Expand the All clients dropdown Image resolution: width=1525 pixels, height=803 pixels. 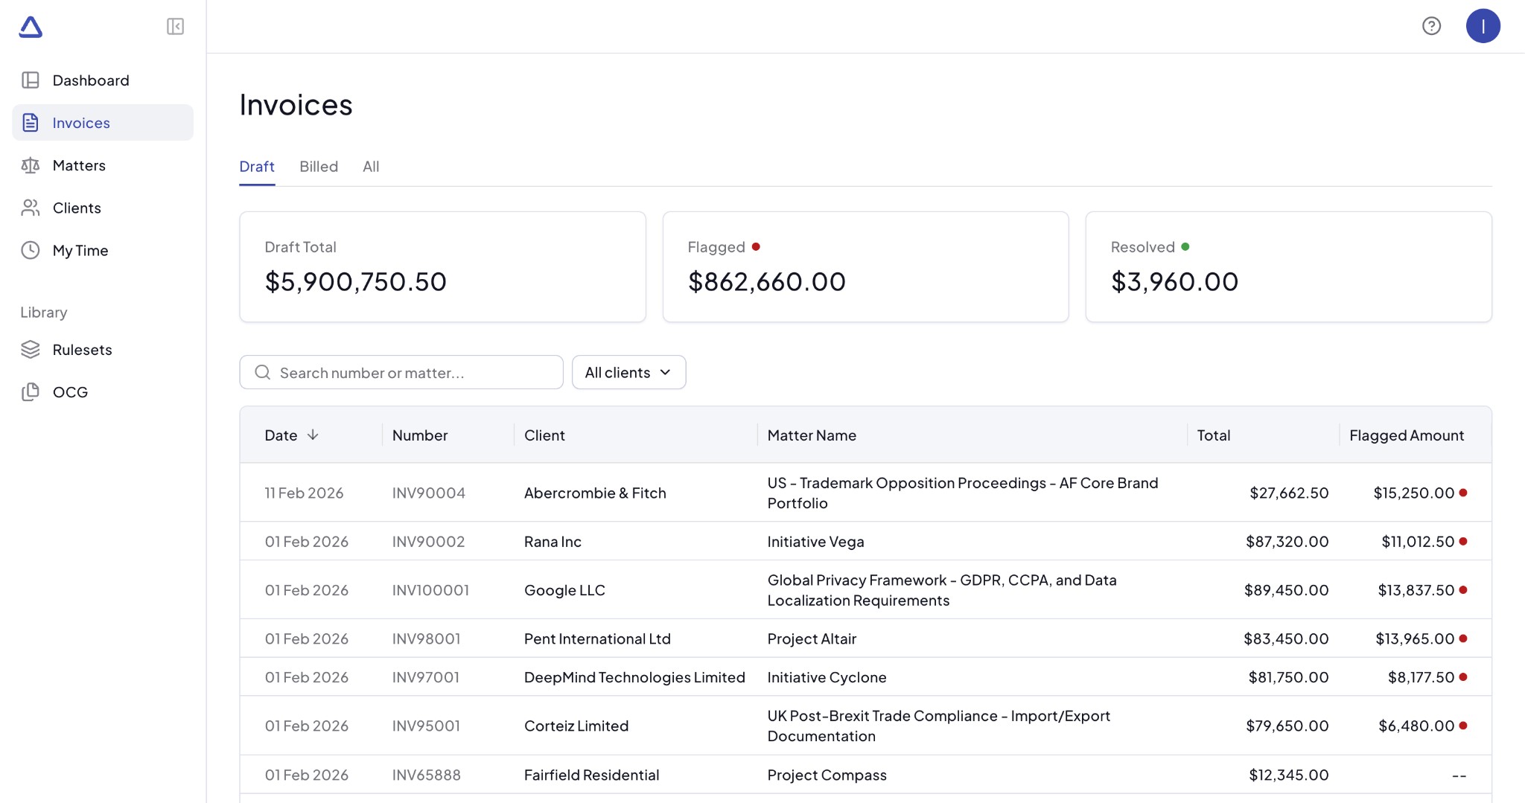628,372
